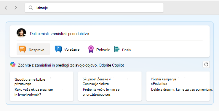Go forward with the right arrow

[16, 8]
